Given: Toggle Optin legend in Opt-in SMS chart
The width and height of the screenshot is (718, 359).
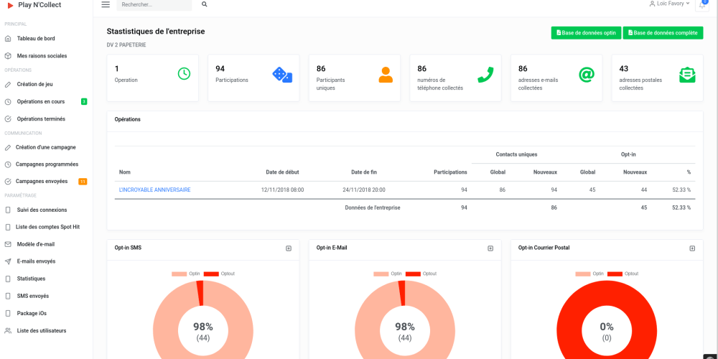Looking at the screenshot, I should coord(185,274).
